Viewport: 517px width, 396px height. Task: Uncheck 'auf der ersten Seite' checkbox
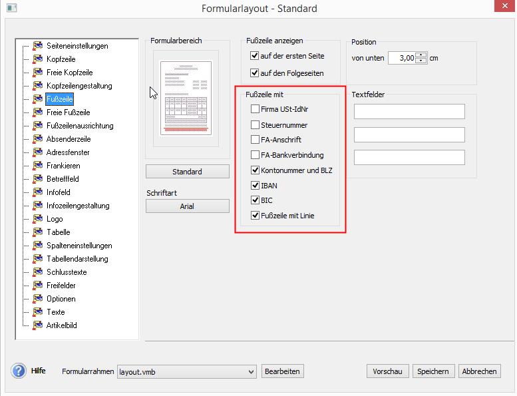coord(254,55)
